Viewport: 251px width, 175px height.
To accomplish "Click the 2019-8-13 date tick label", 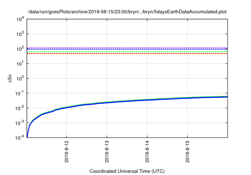I will (x=107, y=152).
